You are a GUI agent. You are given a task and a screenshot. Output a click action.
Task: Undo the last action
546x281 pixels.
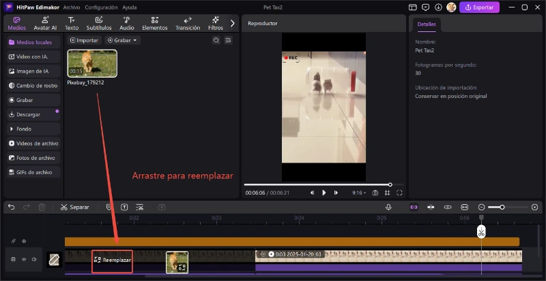[x=12, y=207]
